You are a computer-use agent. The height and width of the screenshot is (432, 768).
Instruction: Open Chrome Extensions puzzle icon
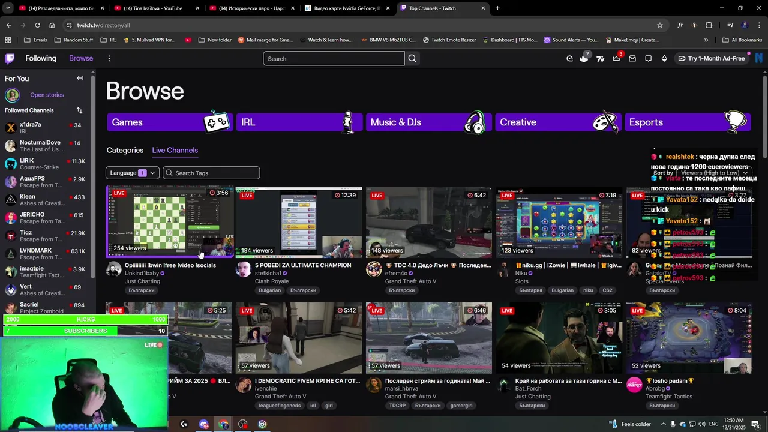pos(709,25)
